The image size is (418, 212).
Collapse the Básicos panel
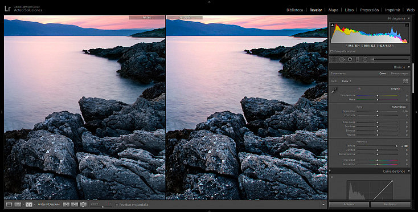click(409, 67)
